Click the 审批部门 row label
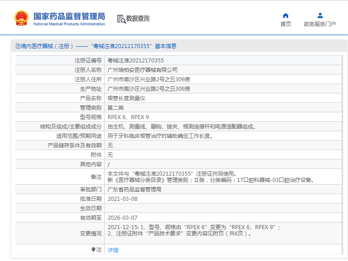Screen dimensions: 348x261 pos(91,190)
